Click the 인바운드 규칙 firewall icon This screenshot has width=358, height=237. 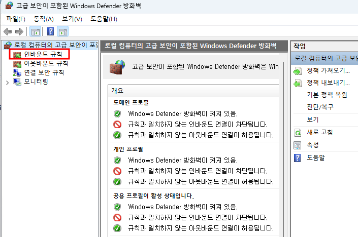pyautogui.click(x=17, y=55)
